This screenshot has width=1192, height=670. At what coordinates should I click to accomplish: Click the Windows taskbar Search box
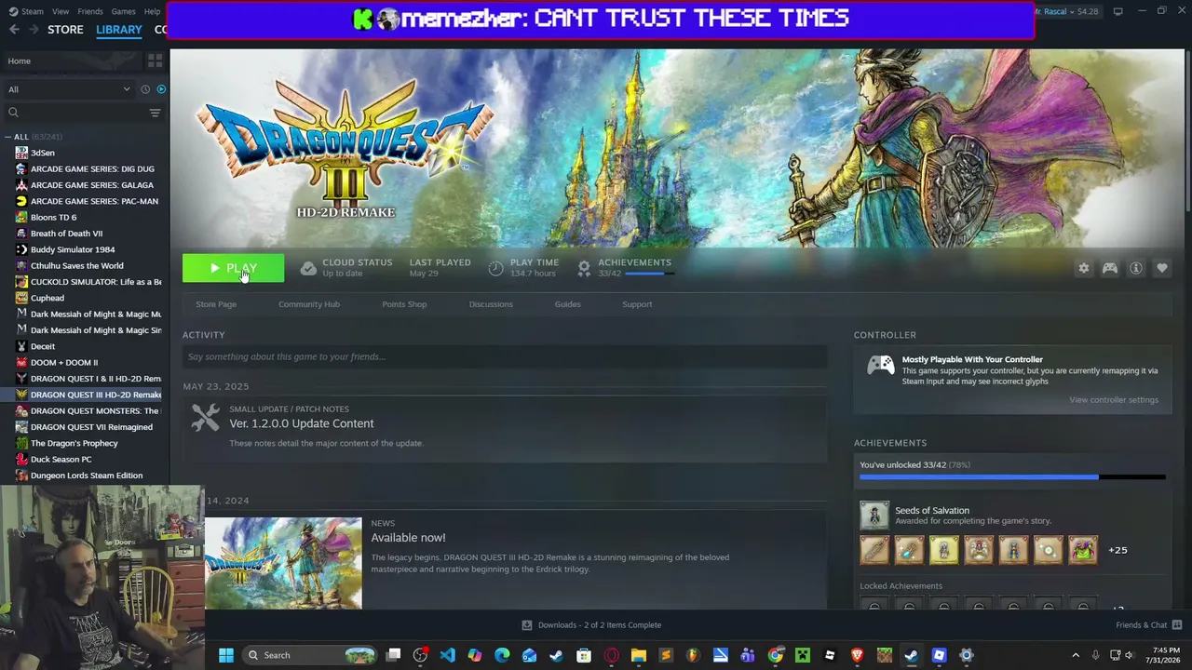(310, 655)
